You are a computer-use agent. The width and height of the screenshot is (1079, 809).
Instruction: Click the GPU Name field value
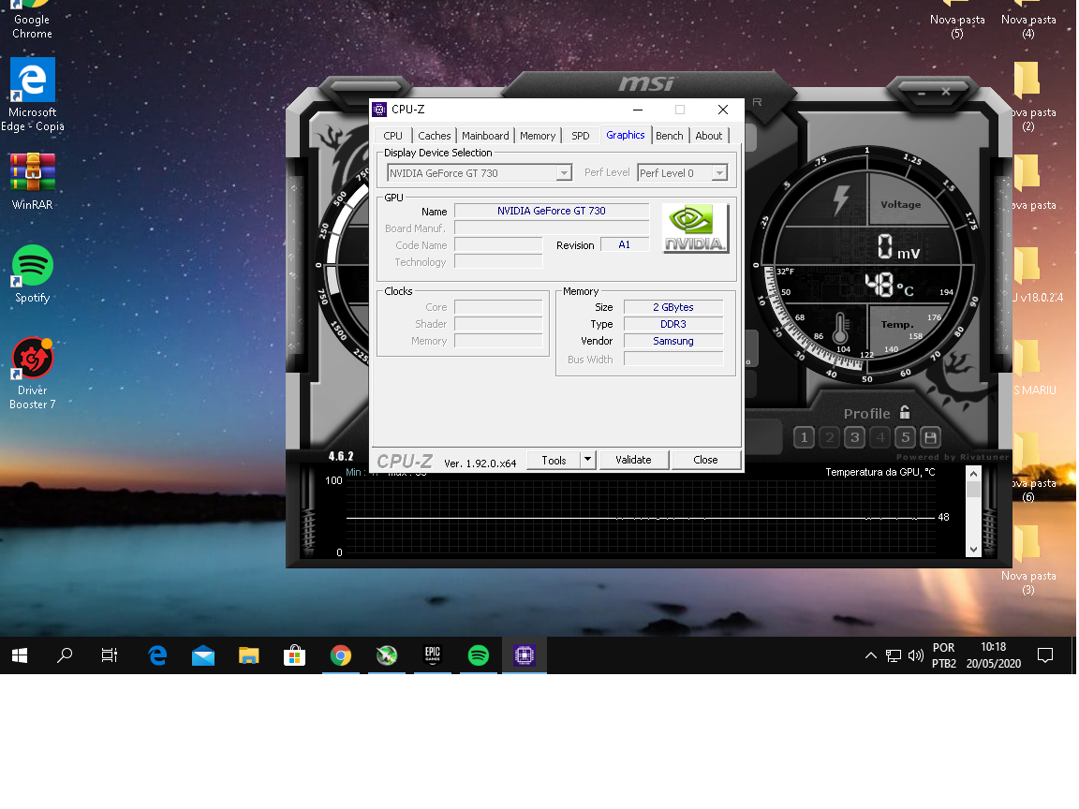tap(551, 212)
